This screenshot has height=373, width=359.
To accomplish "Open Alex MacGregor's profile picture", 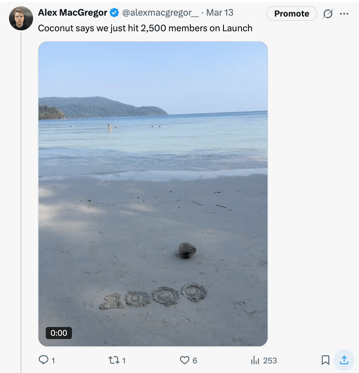I will [21, 18].
